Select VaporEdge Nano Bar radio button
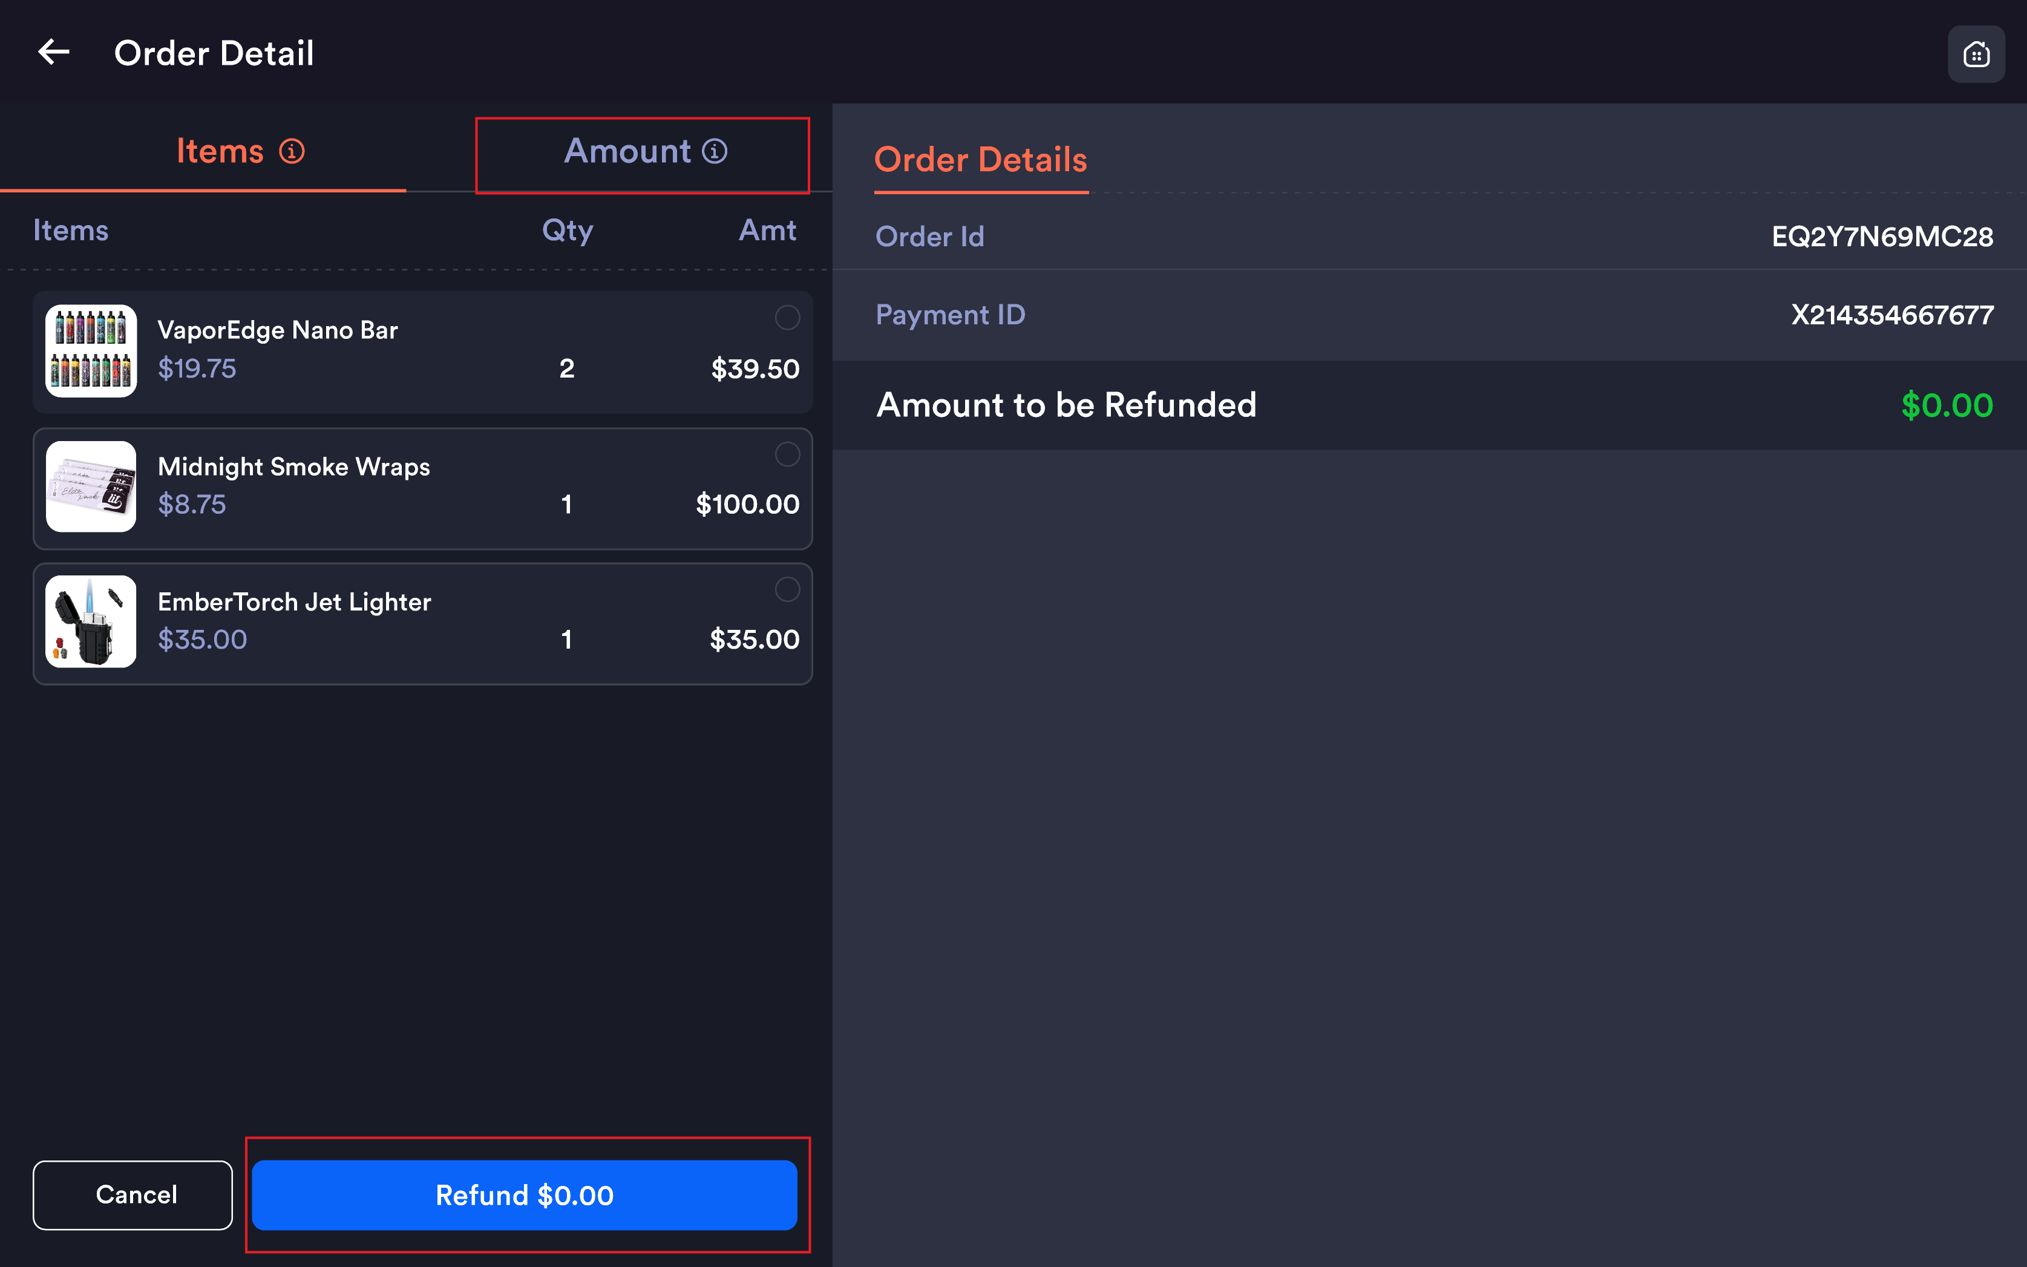 click(x=787, y=318)
